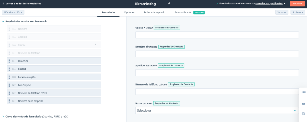307x122 pixels.
Task: Switch to the Opciones tab
Action: coord(129,12)
